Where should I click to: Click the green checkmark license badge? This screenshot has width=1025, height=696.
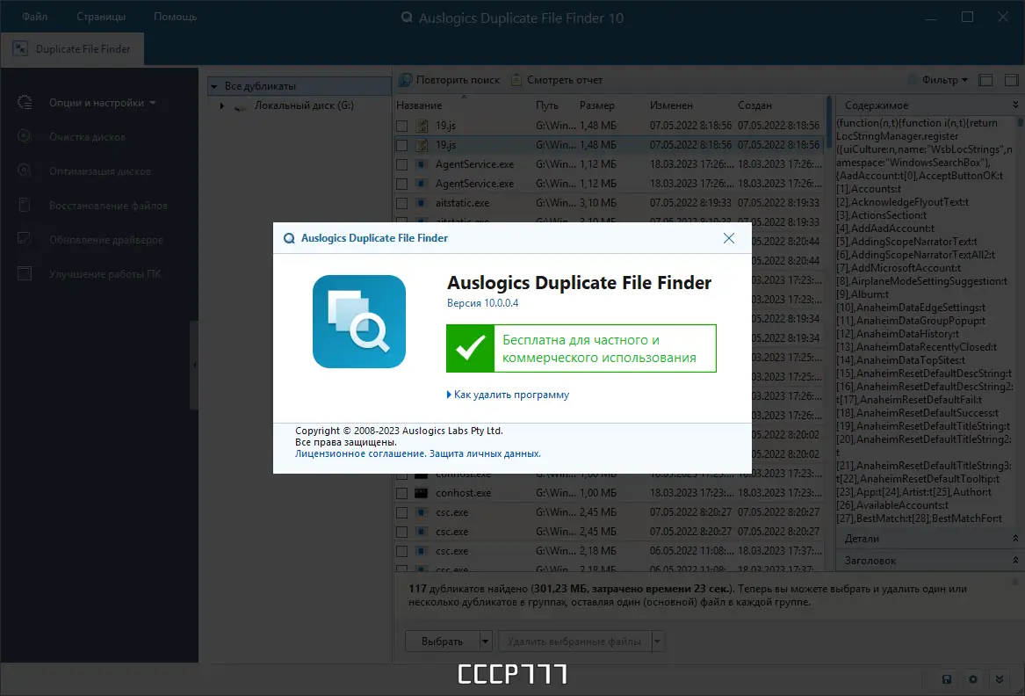470,348
